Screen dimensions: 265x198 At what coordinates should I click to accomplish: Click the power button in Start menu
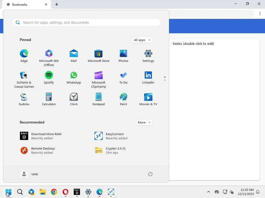(x=150, y=174)
